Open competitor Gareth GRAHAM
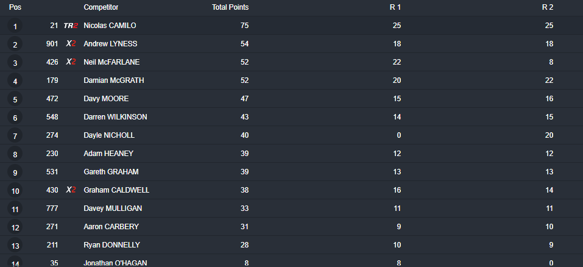This screenshot has height=267, width=583. [111, 171]
